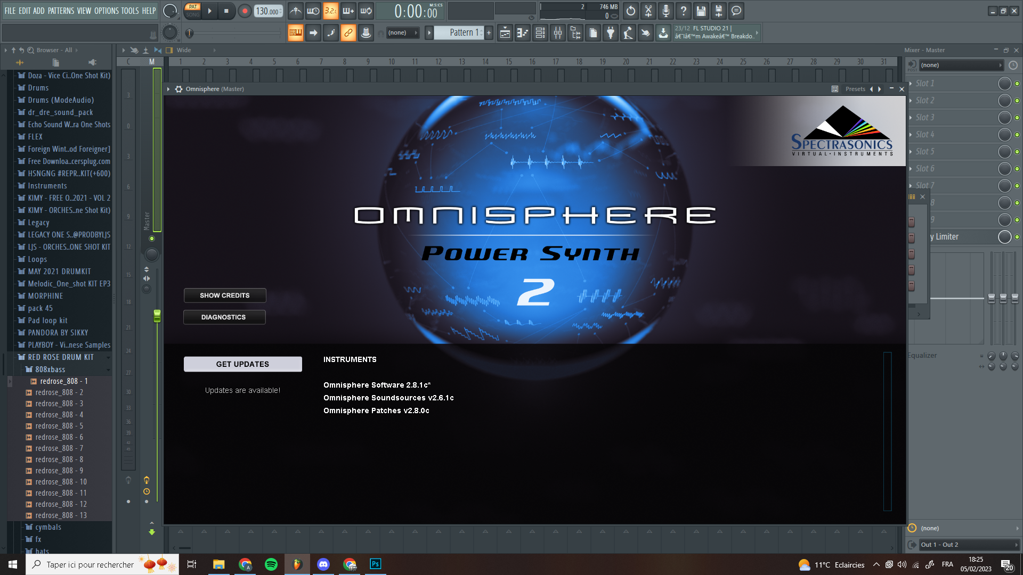Open Discord from the taskbar
This screenshot has width=1023, height=575.
click(x=323, y=564)
